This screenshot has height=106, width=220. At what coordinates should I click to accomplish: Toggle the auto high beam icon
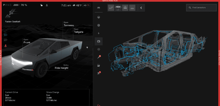[6, 40]
